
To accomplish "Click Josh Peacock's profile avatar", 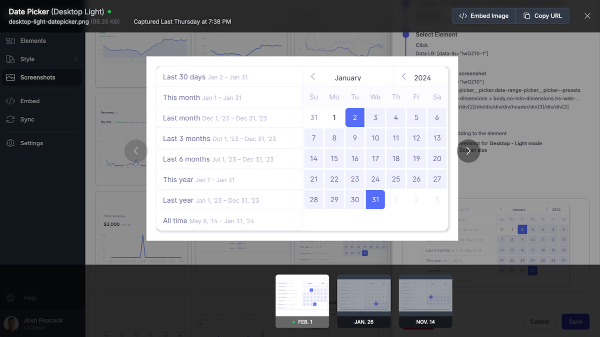I will point(11,324).
